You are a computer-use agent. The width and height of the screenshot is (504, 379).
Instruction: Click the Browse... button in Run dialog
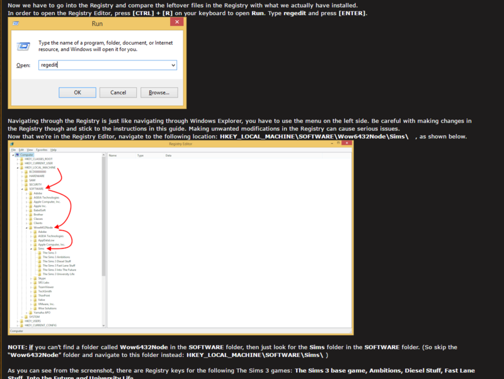click(159, 93)
